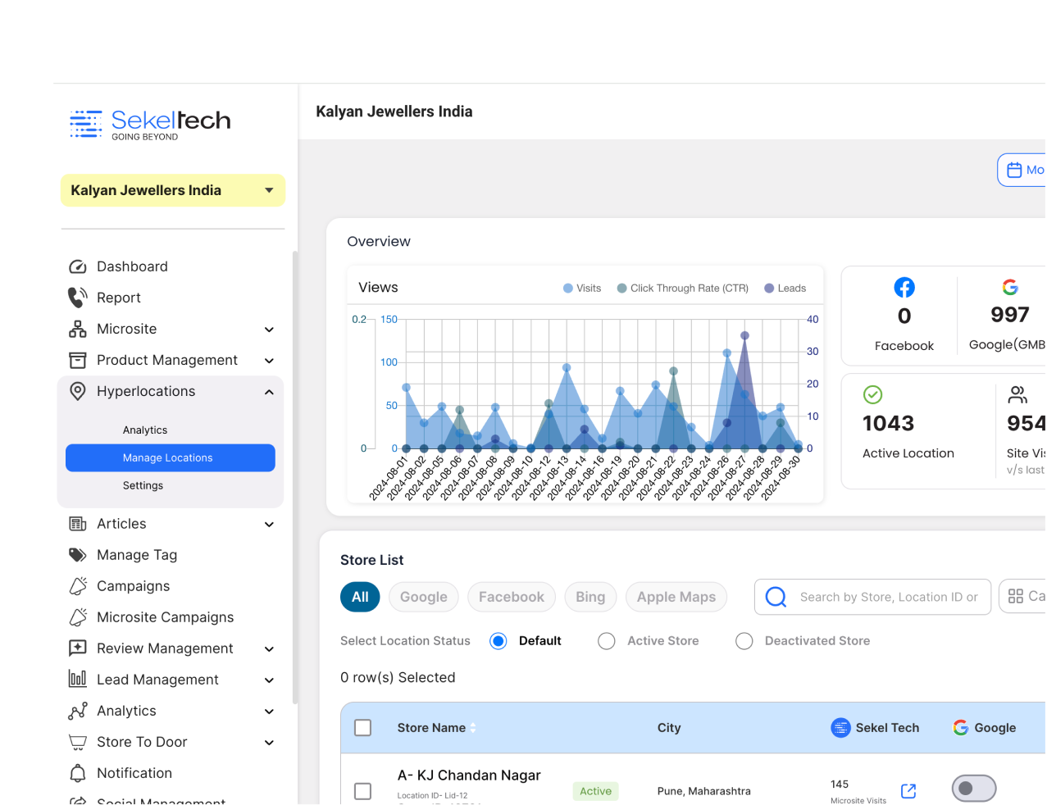Toggle Google switch for KJ Chandan Nagar
This screenshot has height=805, width=1047.
973,788
